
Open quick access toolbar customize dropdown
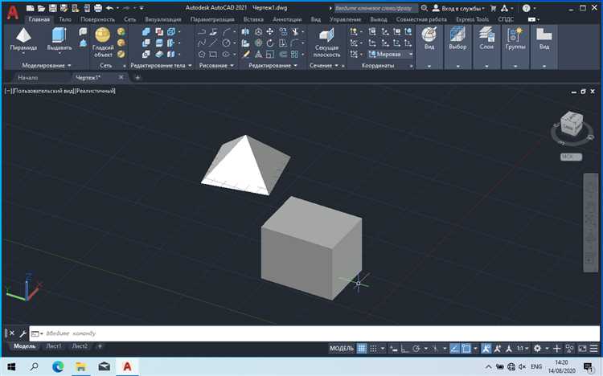coord(142,8)
